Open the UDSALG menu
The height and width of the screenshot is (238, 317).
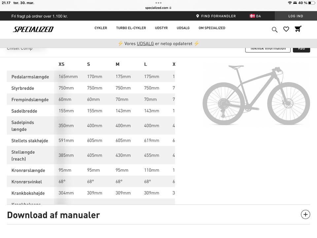click(x=183, y=28)
